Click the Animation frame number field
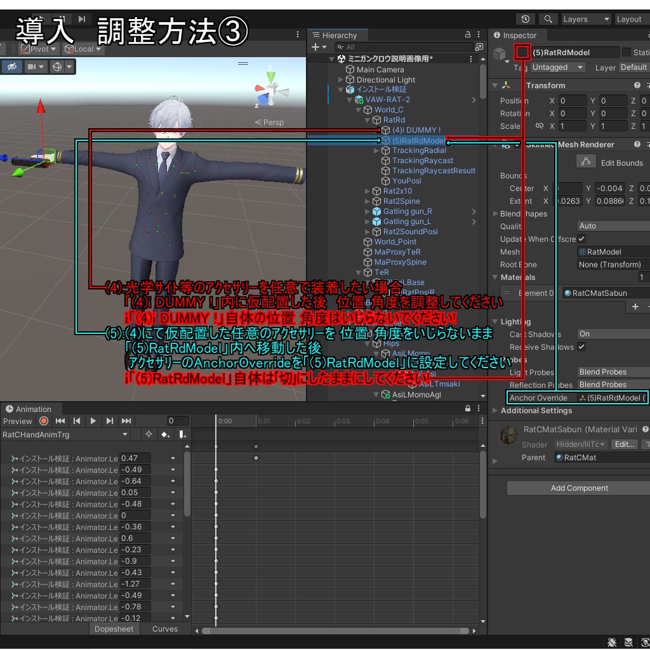650x650 pixels. click(x=178, y=421)
